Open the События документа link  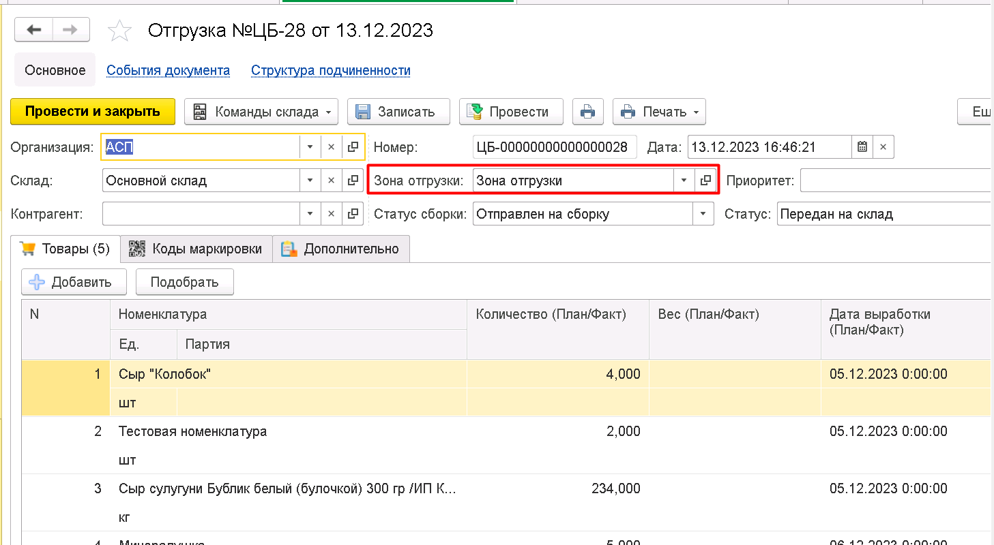[168, 70]
